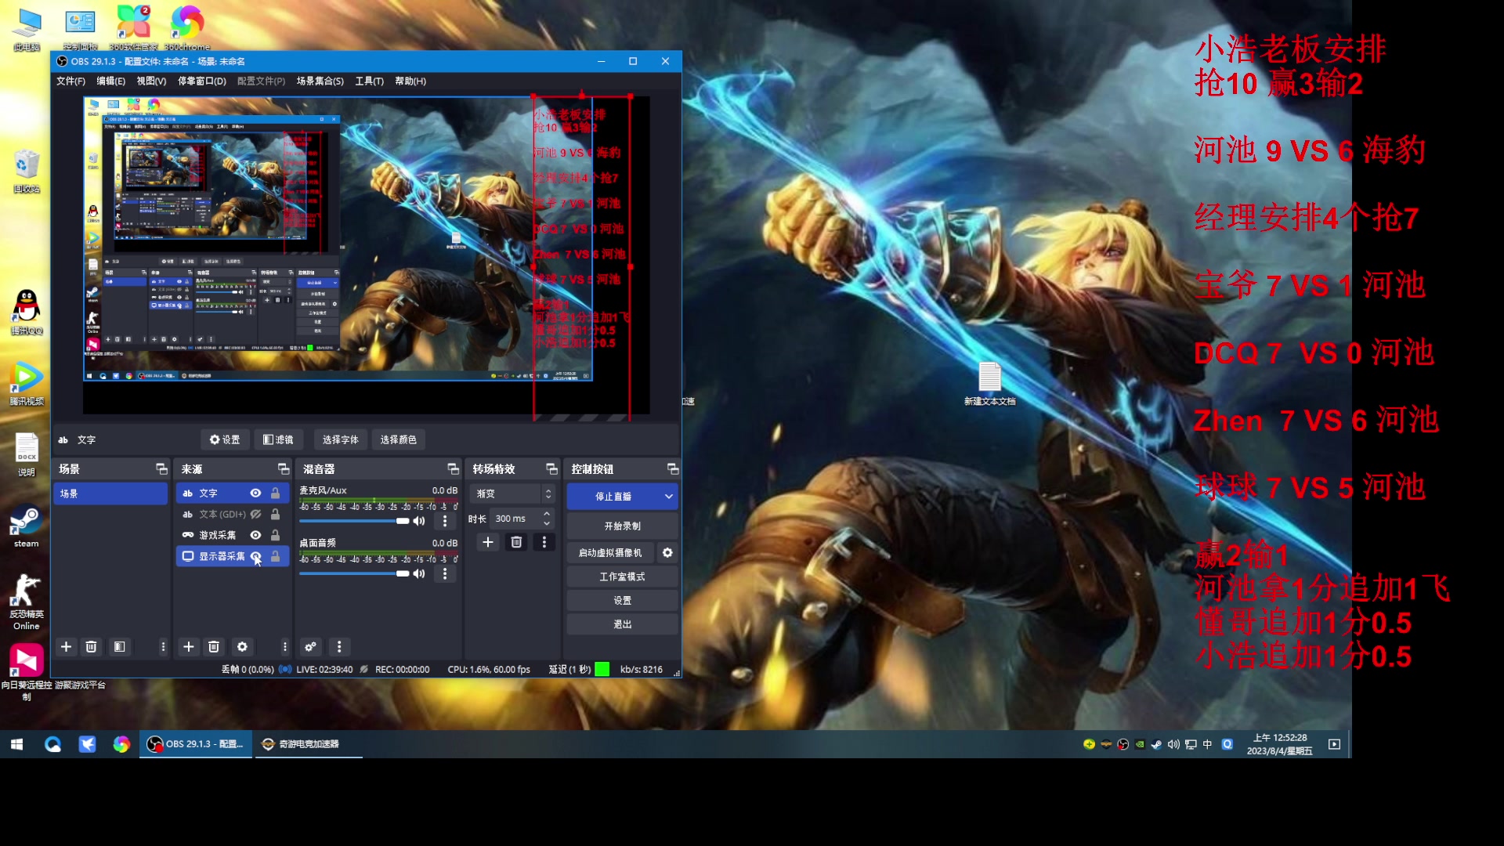Select 场景 item in scenes list
This screenshot has width=1504, height=846.
(110, 493)
